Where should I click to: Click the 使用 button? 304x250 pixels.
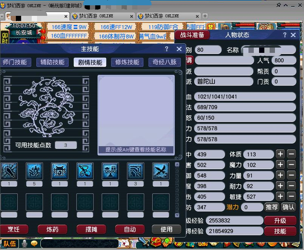[166, 230]
